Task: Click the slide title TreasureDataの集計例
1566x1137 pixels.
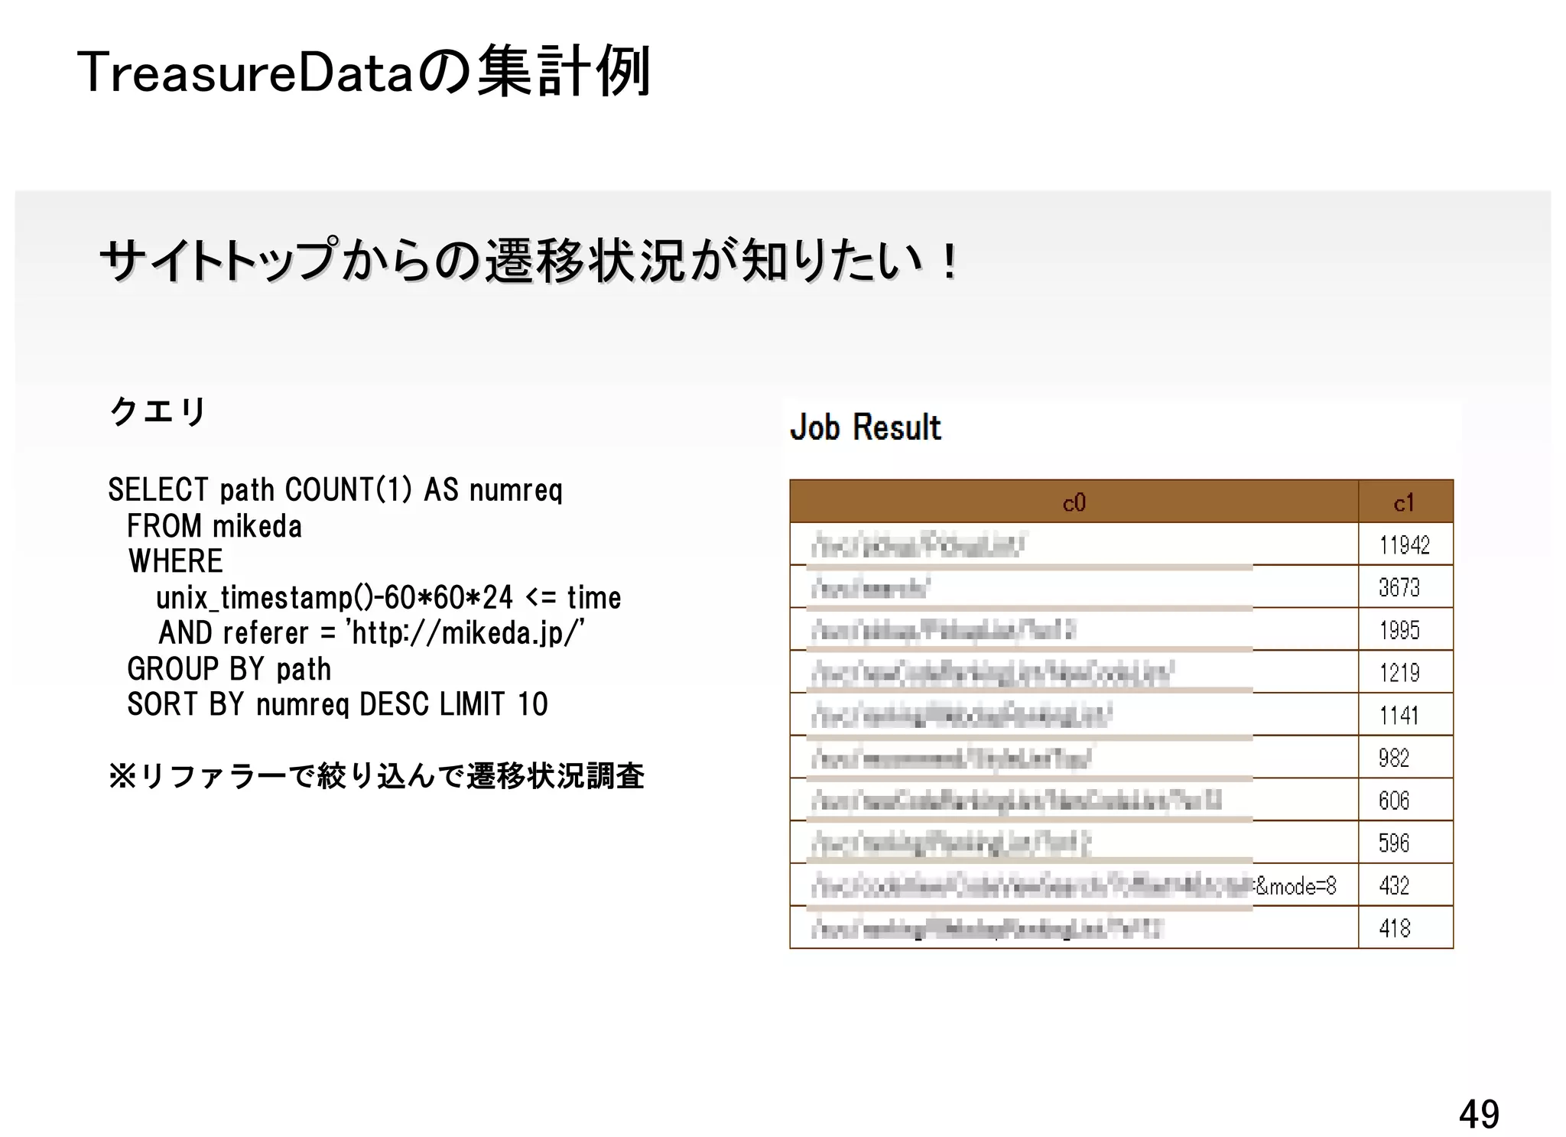Action: coord(364,72)
